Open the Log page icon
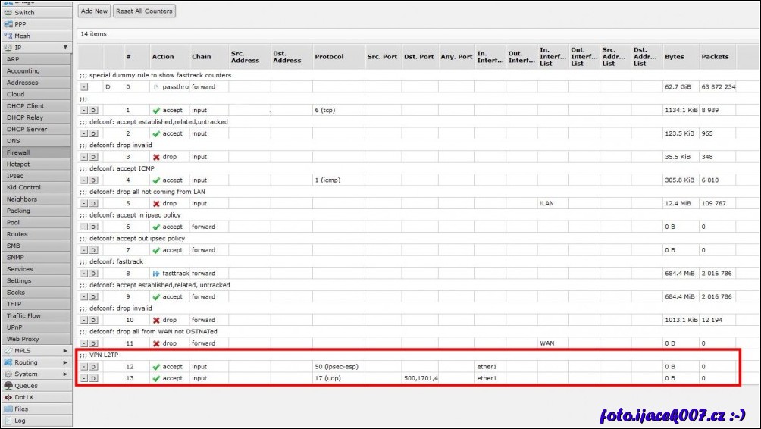 (x=8, y=421)
